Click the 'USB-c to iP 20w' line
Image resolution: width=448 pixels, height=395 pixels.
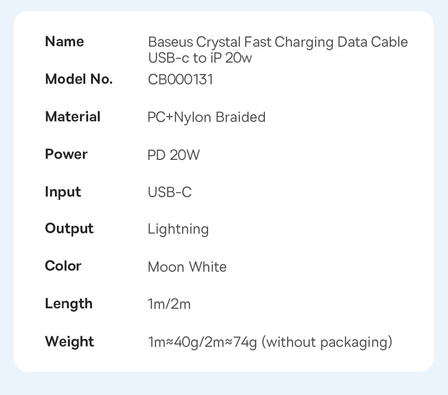click(x=200, y=58)
